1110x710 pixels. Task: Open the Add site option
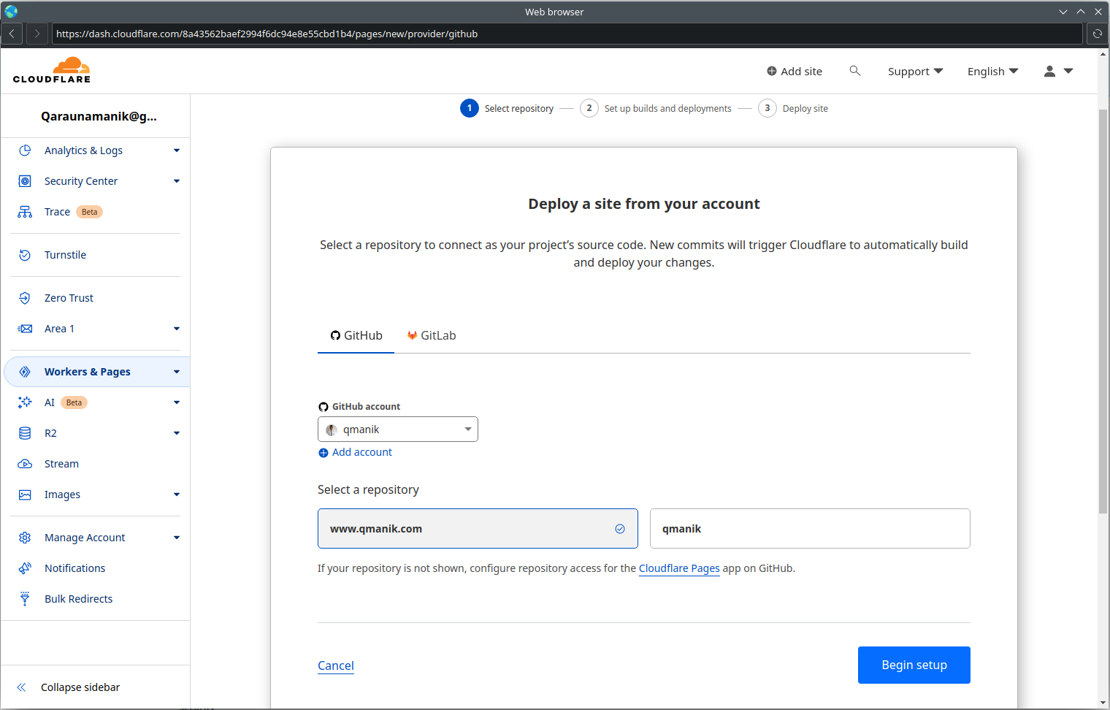click(795, 71)
